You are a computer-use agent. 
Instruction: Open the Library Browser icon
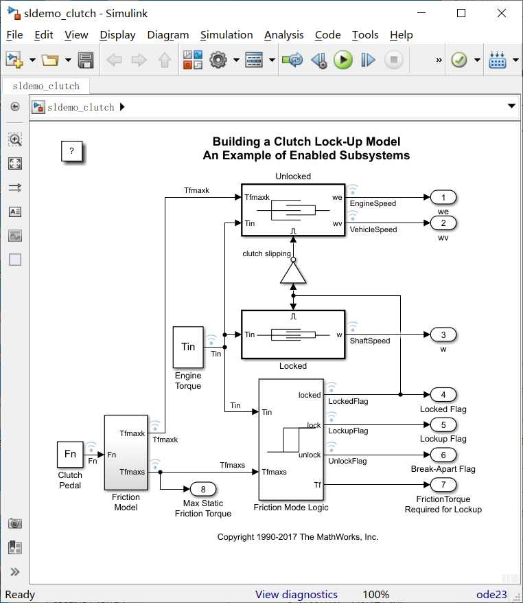click(x=193, y=60)
